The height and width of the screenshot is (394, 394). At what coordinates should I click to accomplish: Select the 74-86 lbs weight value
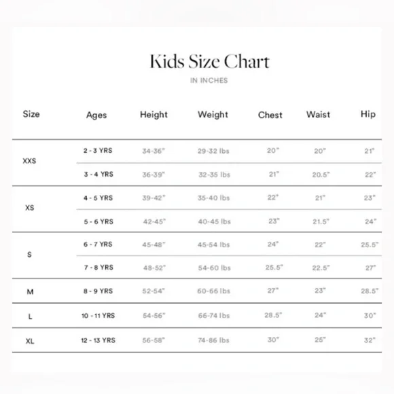coord(213,340)
